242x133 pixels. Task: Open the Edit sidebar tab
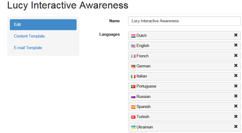[43, 25]
